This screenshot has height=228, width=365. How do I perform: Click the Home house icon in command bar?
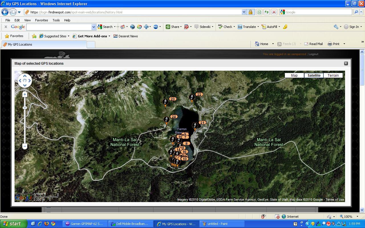point(257,44)
